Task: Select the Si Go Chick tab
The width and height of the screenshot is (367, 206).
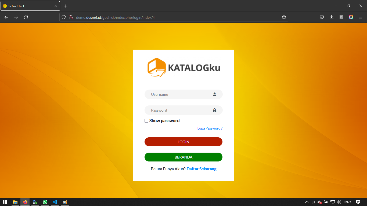Action: coord(27,6)
